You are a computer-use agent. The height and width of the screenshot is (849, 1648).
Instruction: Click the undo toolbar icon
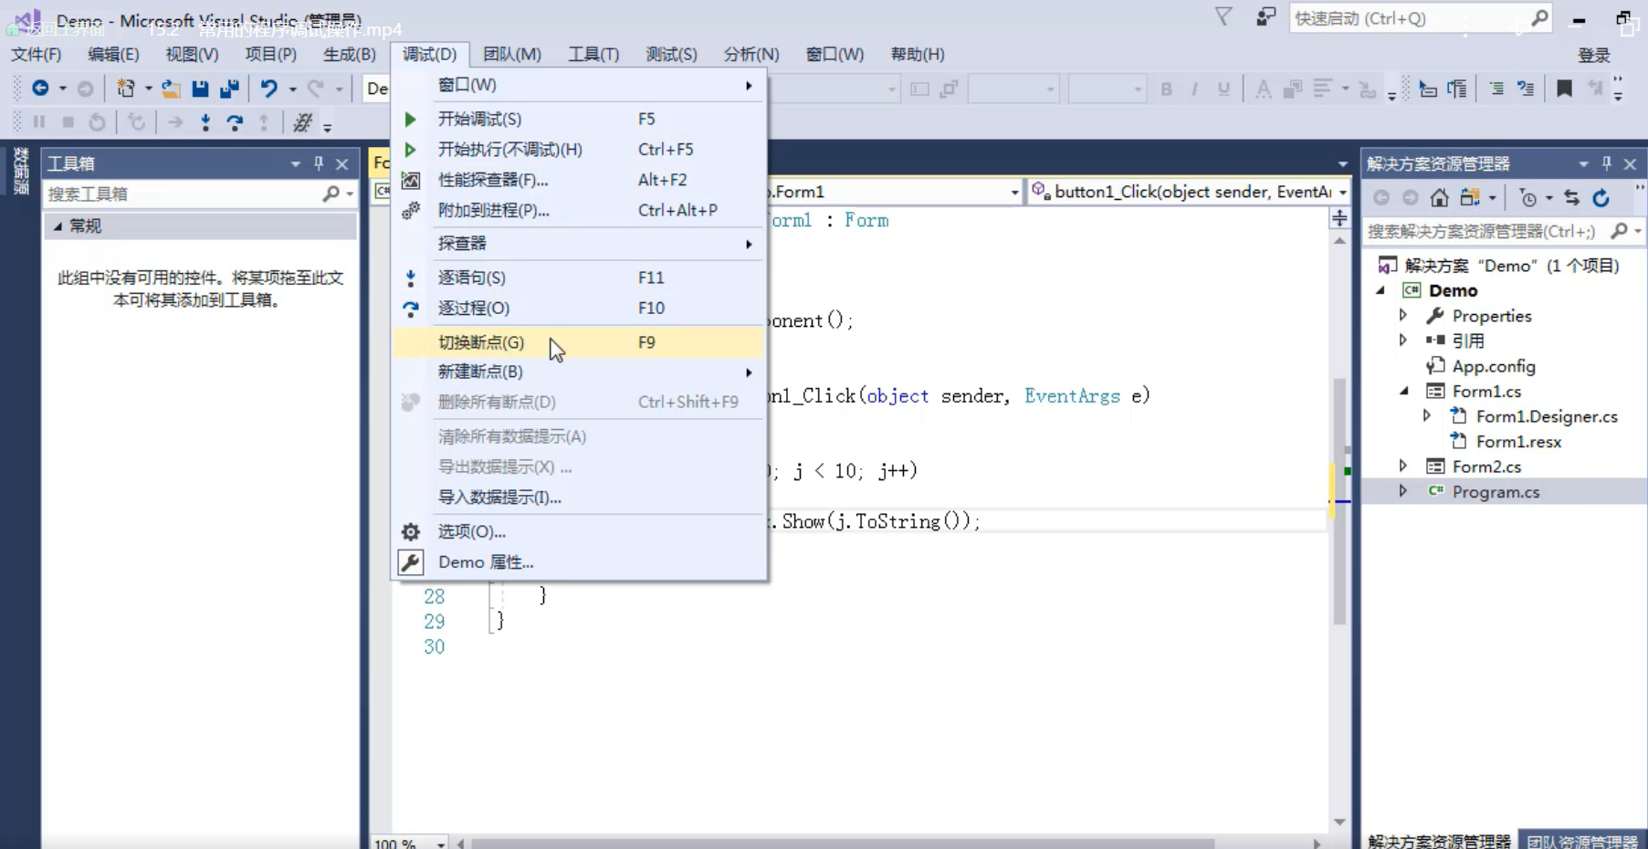click(268, 89)
